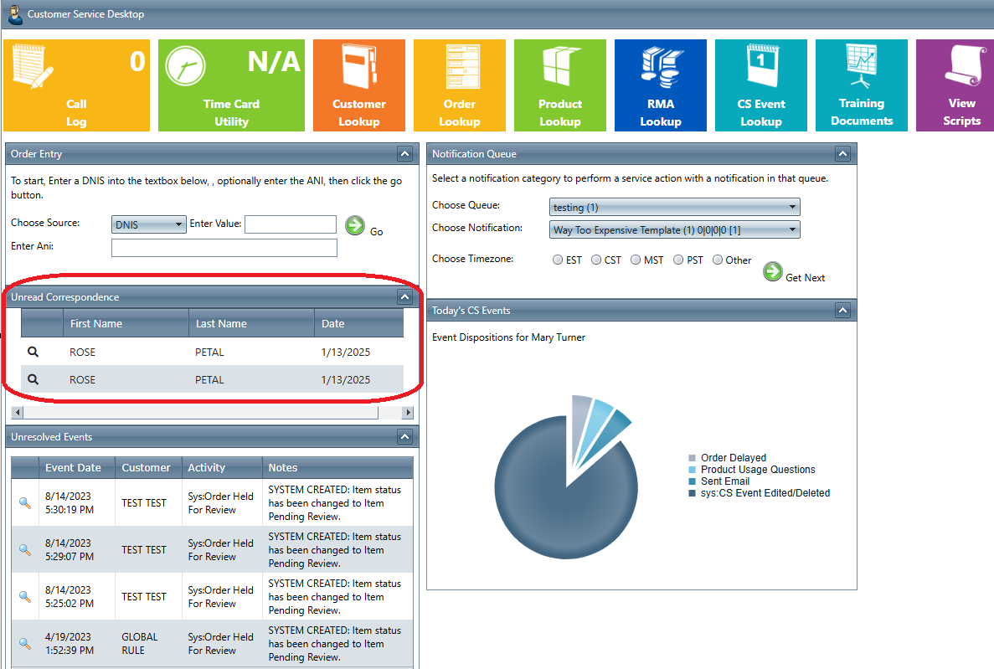Screen dimensions: 994x669
Task: Open the Order Lookup tile
Action: point(460,85)
